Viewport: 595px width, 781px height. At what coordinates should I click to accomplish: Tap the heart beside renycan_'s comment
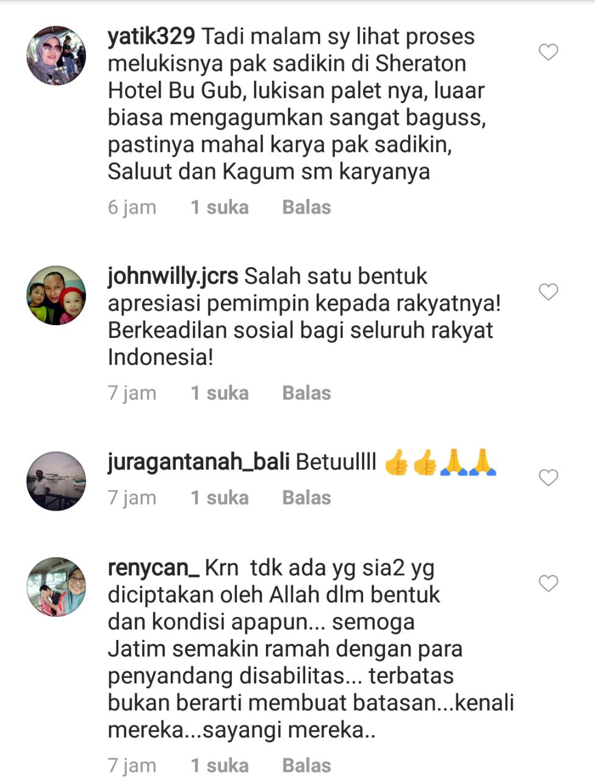coord(549,583)
